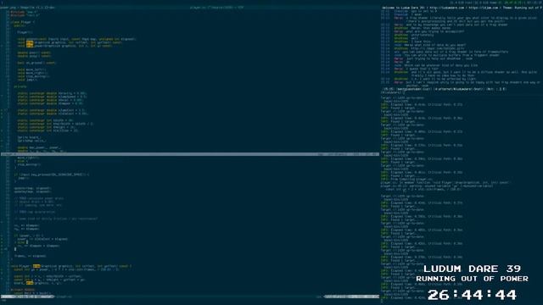Click the terminal title text at top left

27,8
